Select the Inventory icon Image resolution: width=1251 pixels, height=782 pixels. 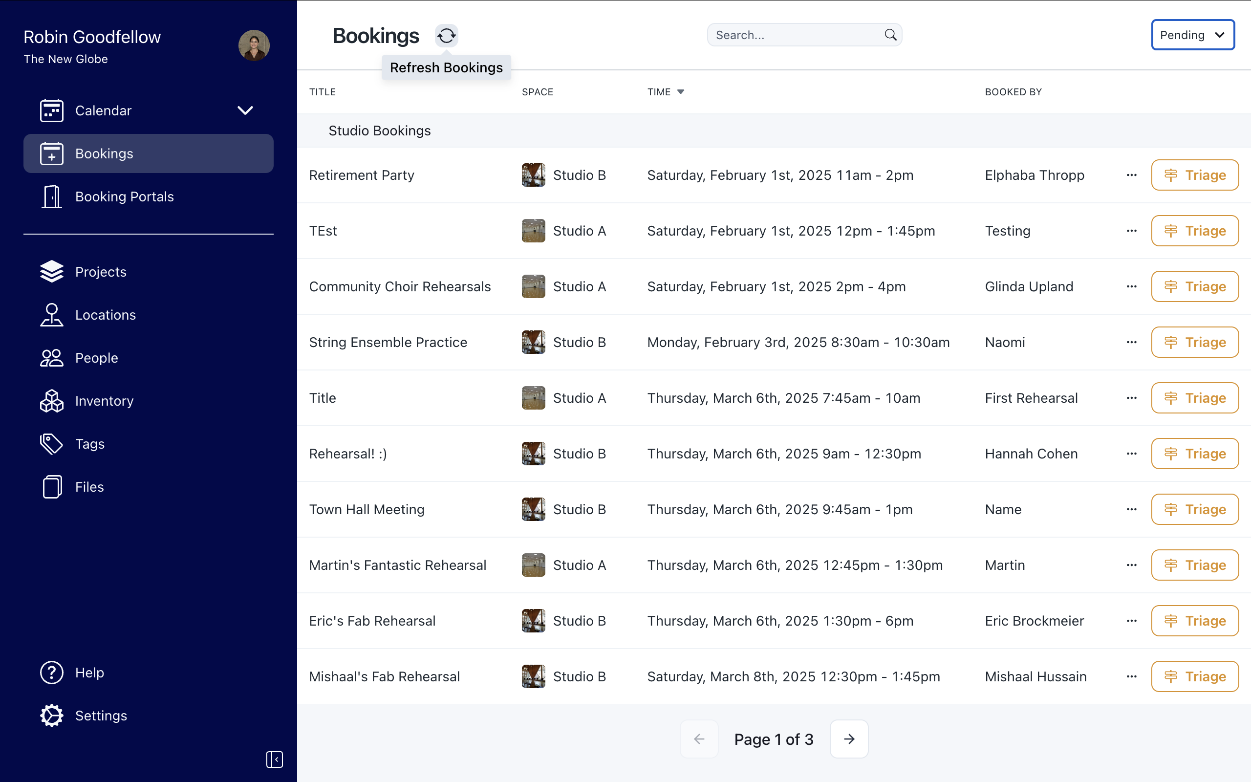pos(52,400)
